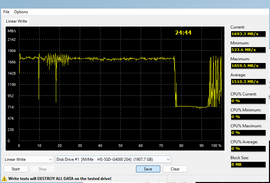Screen dimensions: 270x183
Task: Click the Stop button
Action: [43, 169]
